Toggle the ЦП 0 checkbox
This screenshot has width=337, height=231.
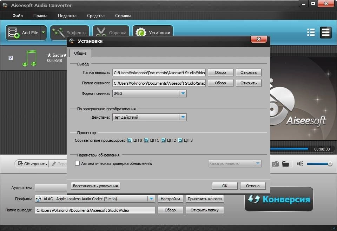pyautogui.click(x=130, y=140)
